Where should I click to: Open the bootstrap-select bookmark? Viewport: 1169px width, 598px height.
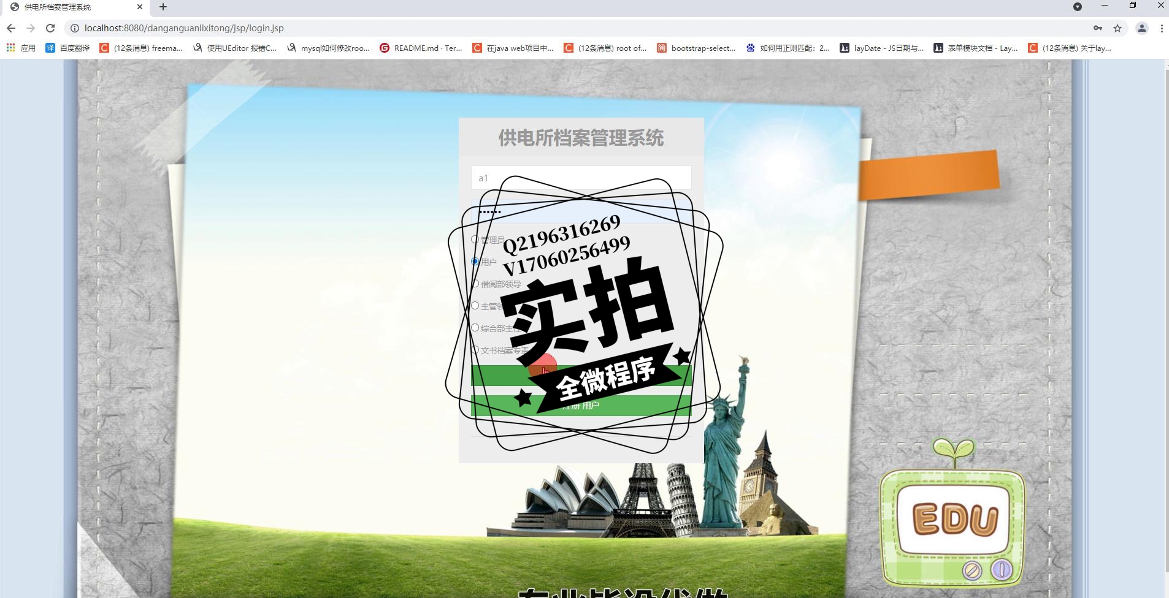pyautogui.click(x=696, y=48)
